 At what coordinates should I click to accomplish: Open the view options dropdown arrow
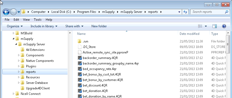(206, 26)
